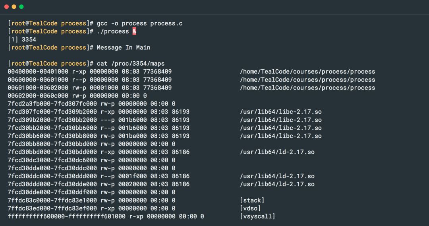Screen dimensions: 429x226
Task: Click the green maximize window dot
Action: [x=21, y=7]
